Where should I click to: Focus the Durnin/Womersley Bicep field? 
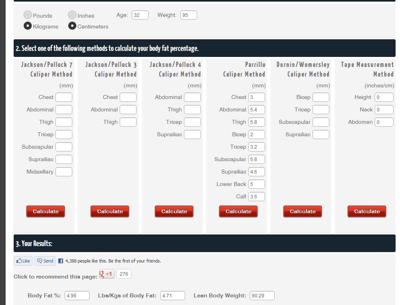[x=321, y=97]
